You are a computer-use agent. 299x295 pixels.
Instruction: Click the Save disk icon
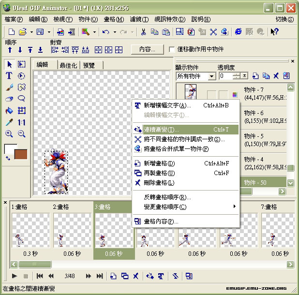click(x=40, y=32)
